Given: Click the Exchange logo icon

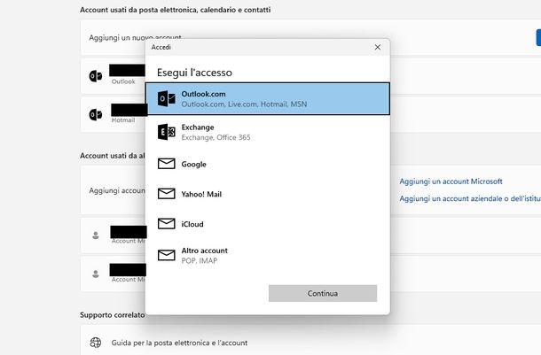Looking at the screenshot, I should [167, 132].
